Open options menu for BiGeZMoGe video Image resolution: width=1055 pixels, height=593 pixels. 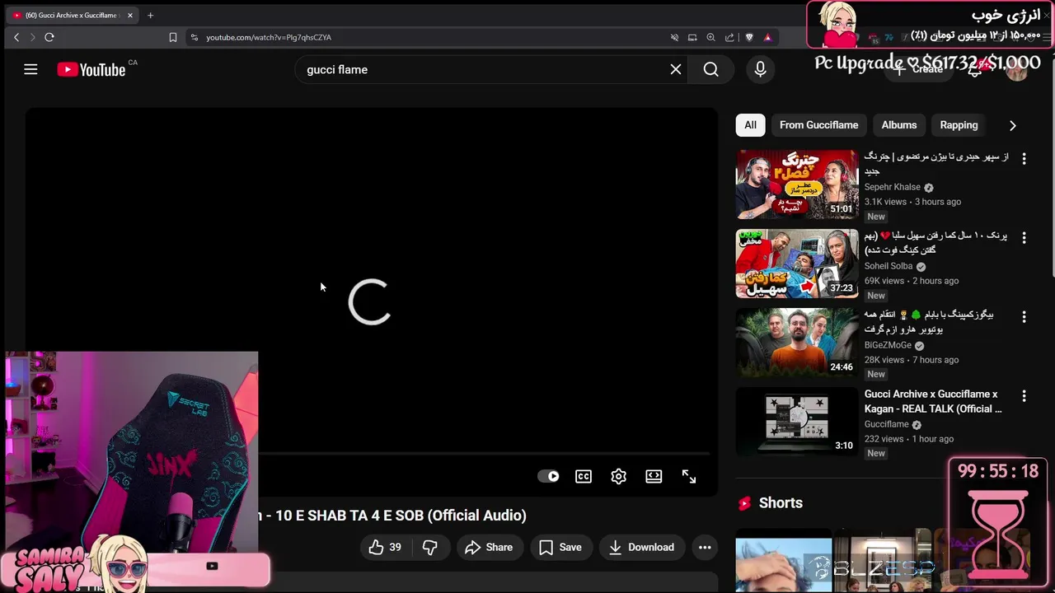1024,317
